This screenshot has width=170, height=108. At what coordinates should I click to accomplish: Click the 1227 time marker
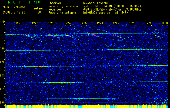click(116, 23)
